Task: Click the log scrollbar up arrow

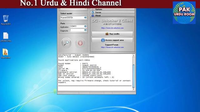Action: (134, 55)
